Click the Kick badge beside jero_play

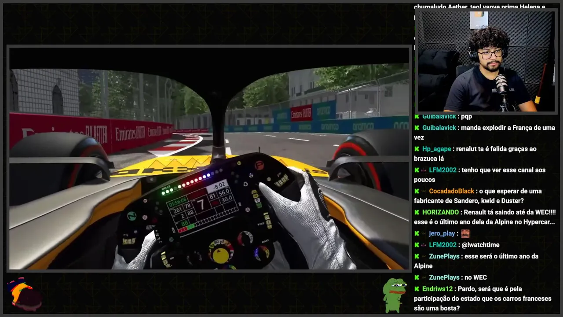(x=417, y=233)
